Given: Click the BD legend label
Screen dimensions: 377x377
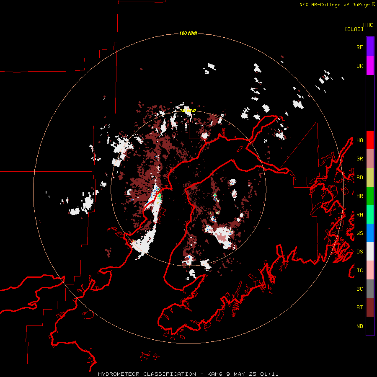Looking at the screenshot, I should (359, 178).
